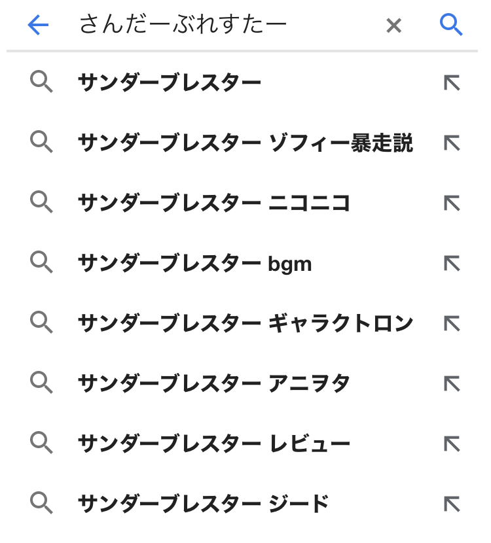Use the arrow beside アニヲタ suggestion
Image resolution: width=491 pixels, height=543 pixels.
(452, 383)
